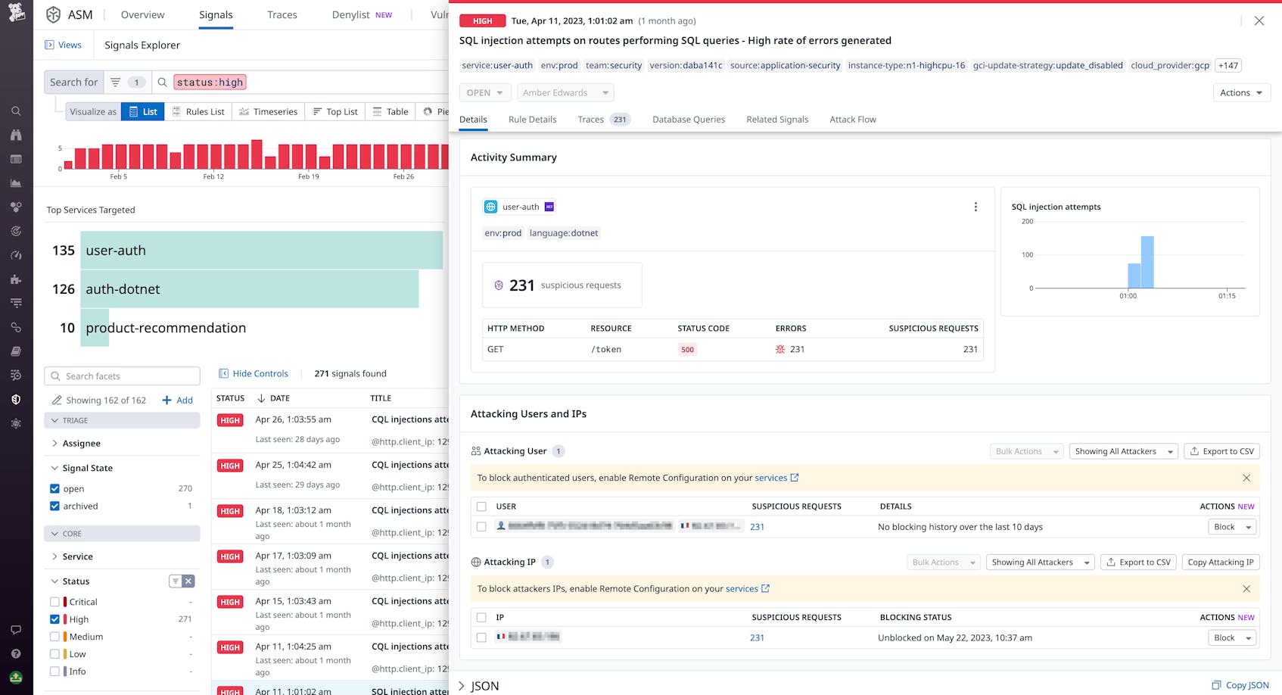Switch to the Database Queries tab

point(689,120)
